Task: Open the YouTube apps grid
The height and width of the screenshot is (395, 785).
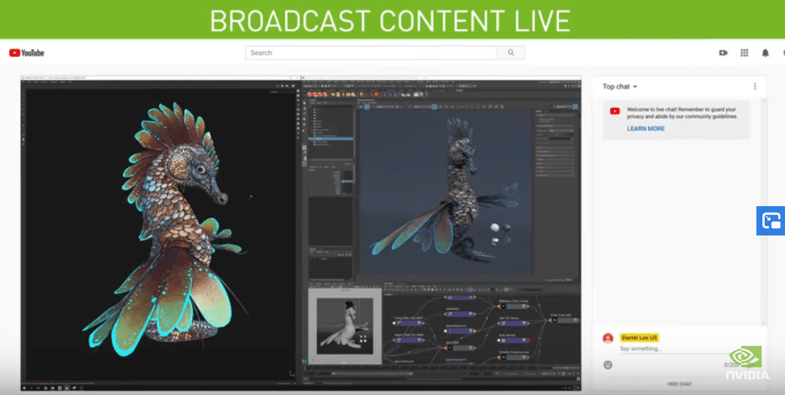Action: (744, 53)
